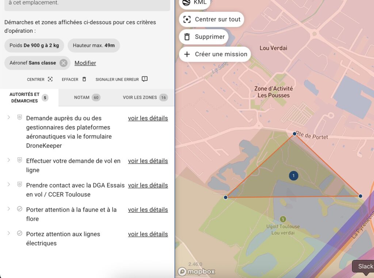Click the speech-bubble icon beside SIGNALER UNE ERREUR

144,79
